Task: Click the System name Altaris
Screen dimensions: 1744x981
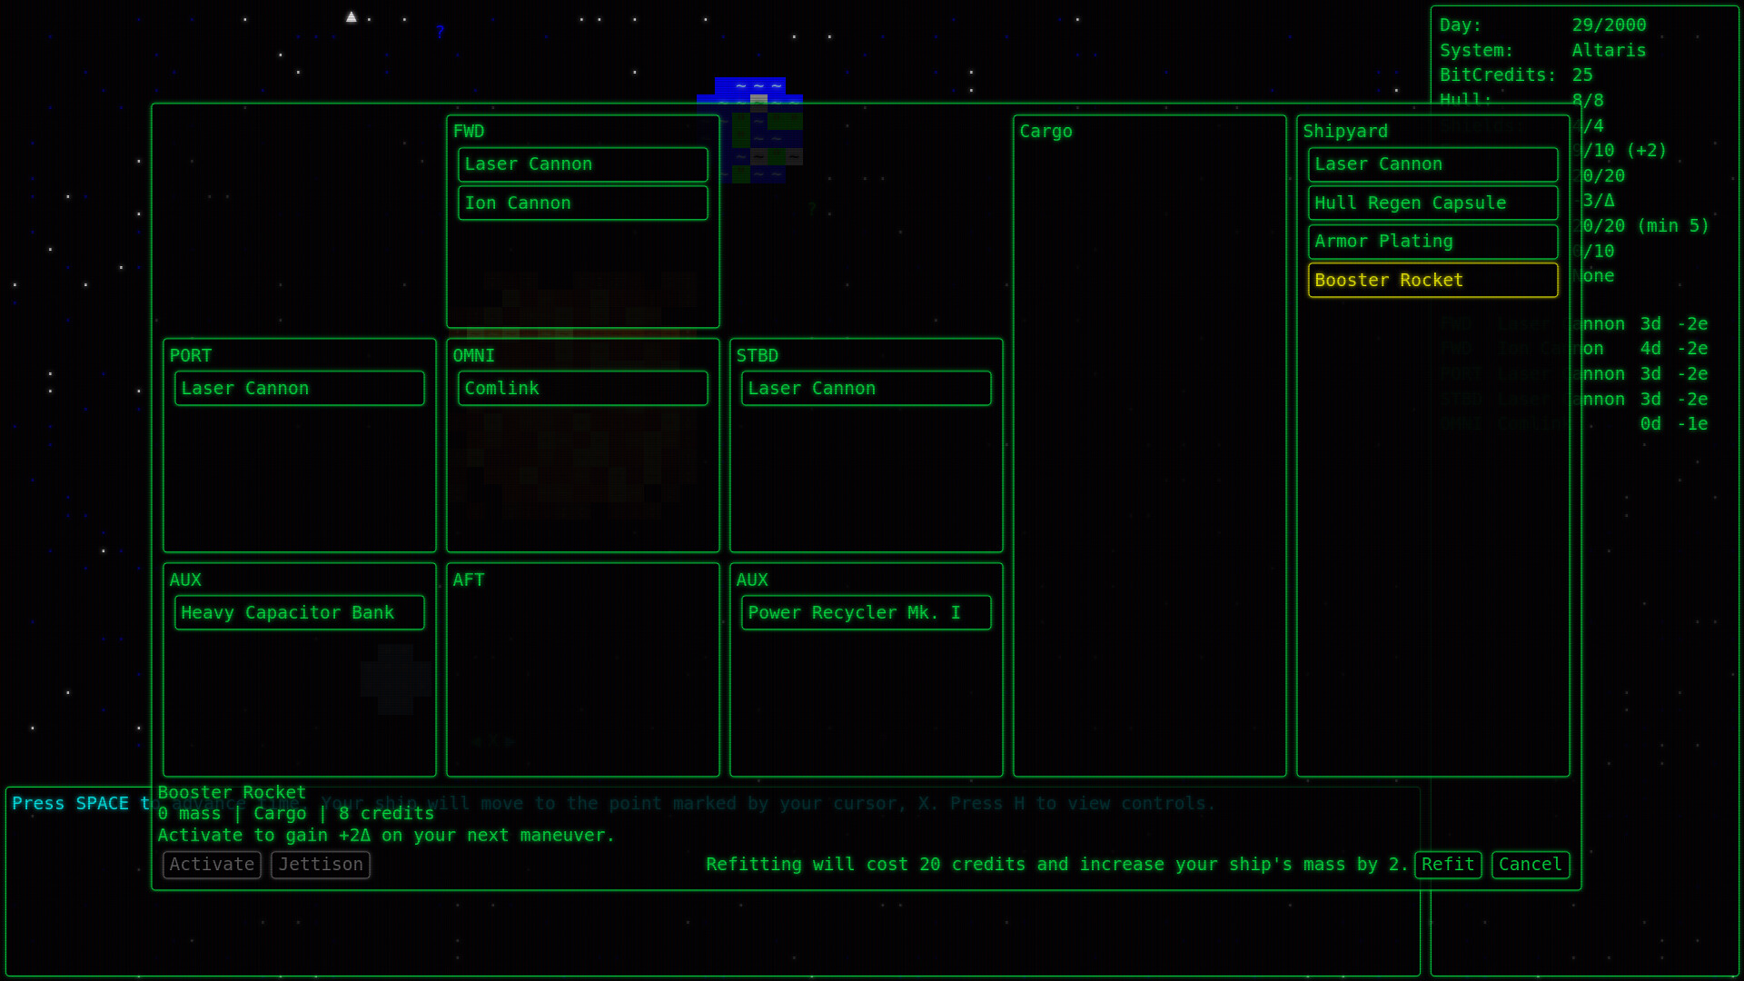Action: coord(1609,50)
